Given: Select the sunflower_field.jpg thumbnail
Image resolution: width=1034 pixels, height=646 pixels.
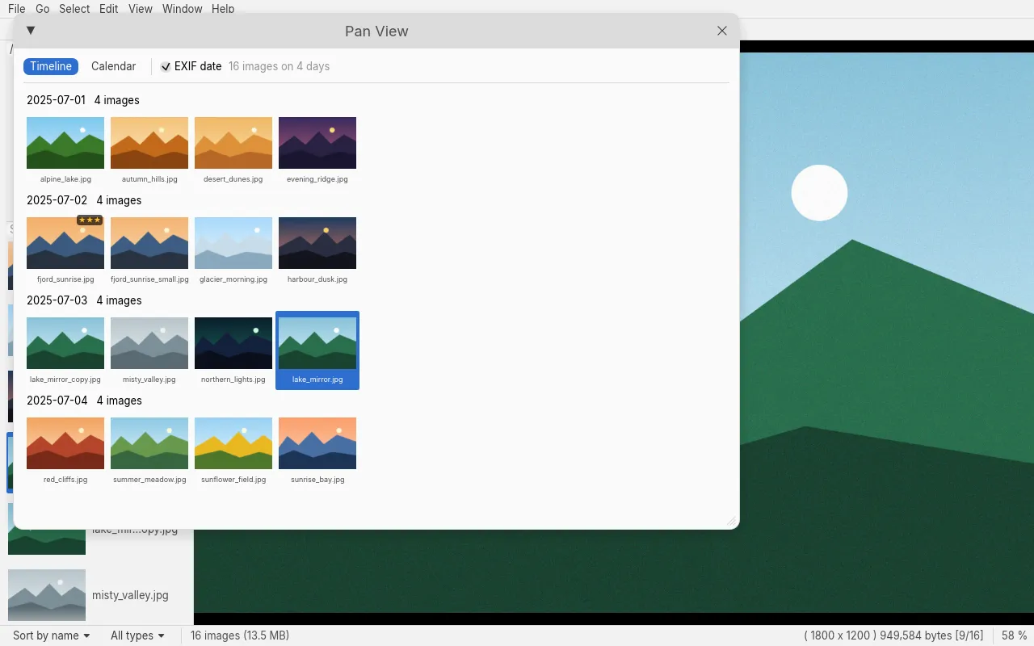Looking at the screenshot, I should [x=233, y=443].
